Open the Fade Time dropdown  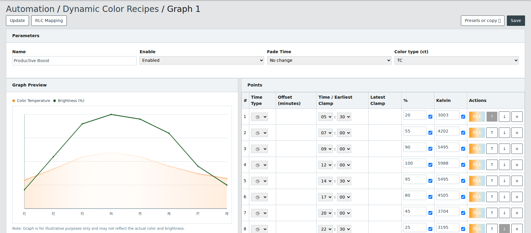pyautogui.click(x=329, y=60)
